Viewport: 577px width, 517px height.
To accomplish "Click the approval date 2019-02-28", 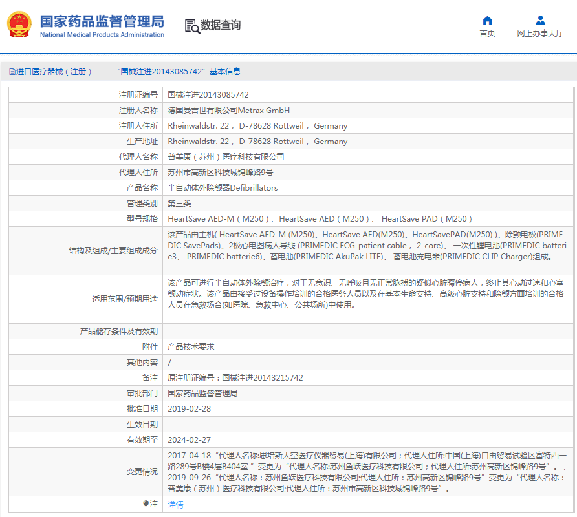I will point(189,409).
